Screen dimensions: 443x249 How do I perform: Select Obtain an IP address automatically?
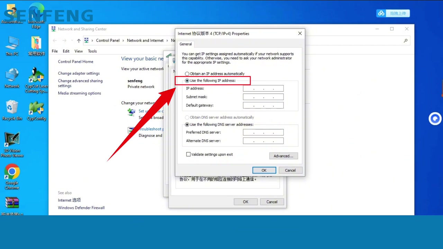(x=187, y=74)
